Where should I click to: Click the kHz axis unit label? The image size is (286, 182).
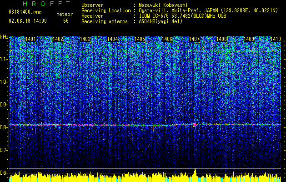[x=4, y=37]
